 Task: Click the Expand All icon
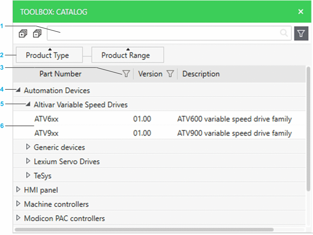23,33
